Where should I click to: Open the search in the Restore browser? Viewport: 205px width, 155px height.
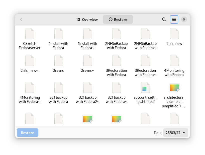pyautogui.click(x=164, y=19)
